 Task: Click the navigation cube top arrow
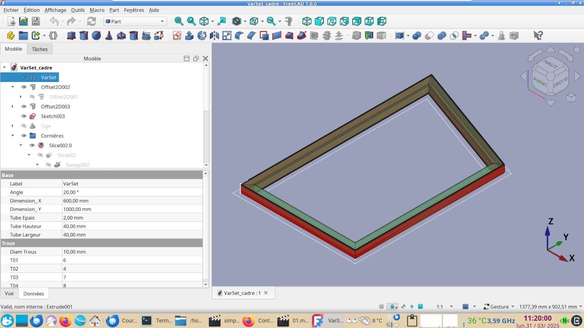(551, 49)
